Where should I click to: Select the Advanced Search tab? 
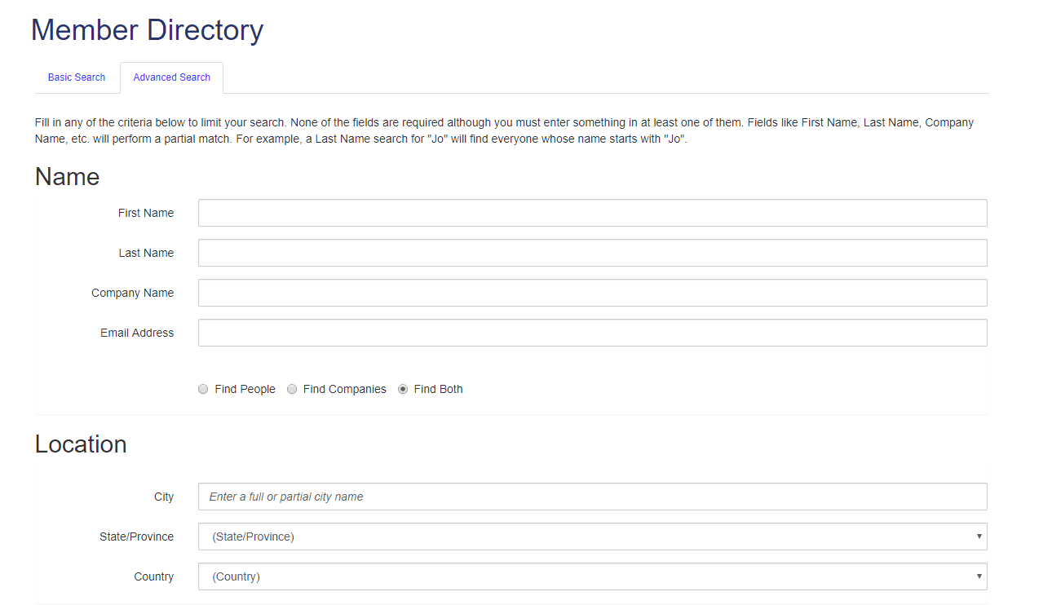(171, 77)
